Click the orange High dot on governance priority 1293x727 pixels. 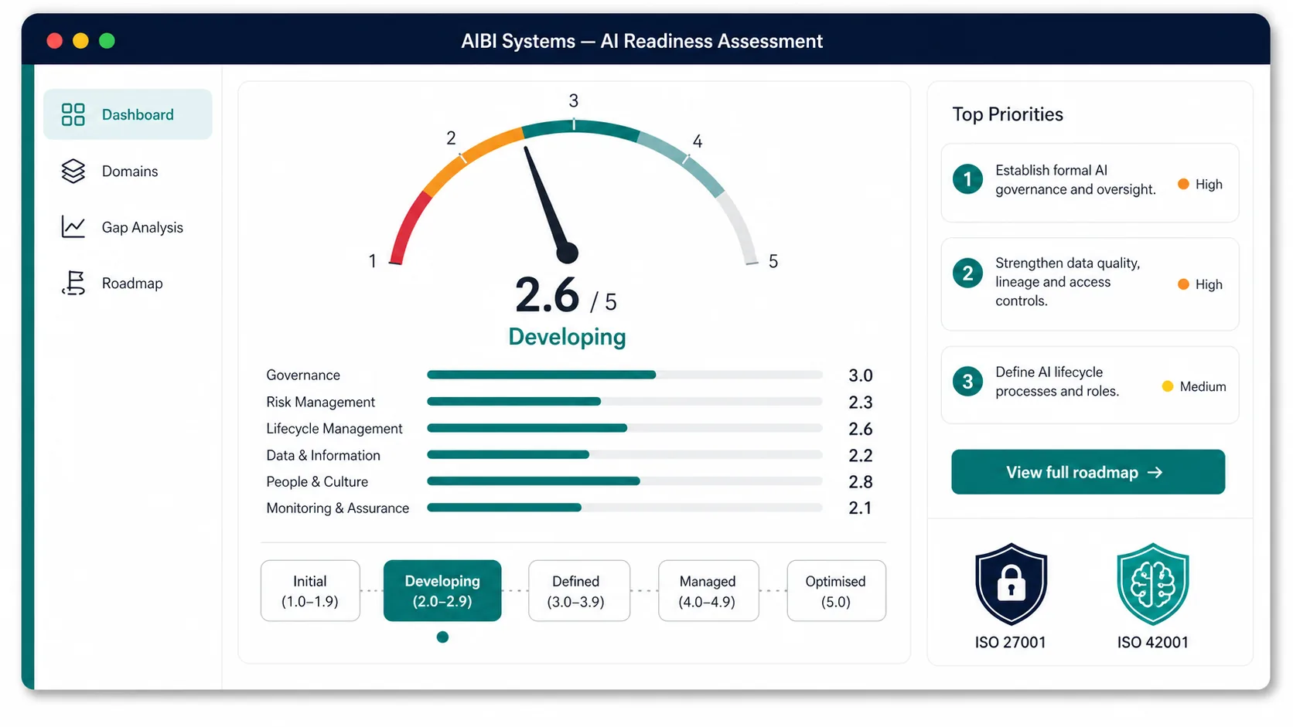(1183, 184)
